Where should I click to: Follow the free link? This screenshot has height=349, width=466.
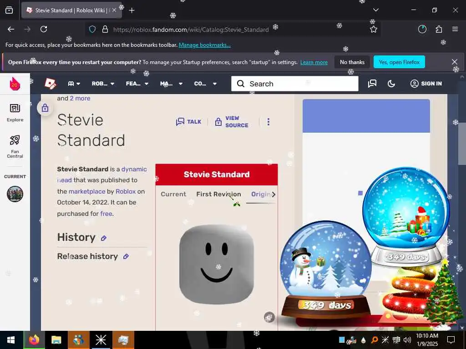click(x=106, y=214)
